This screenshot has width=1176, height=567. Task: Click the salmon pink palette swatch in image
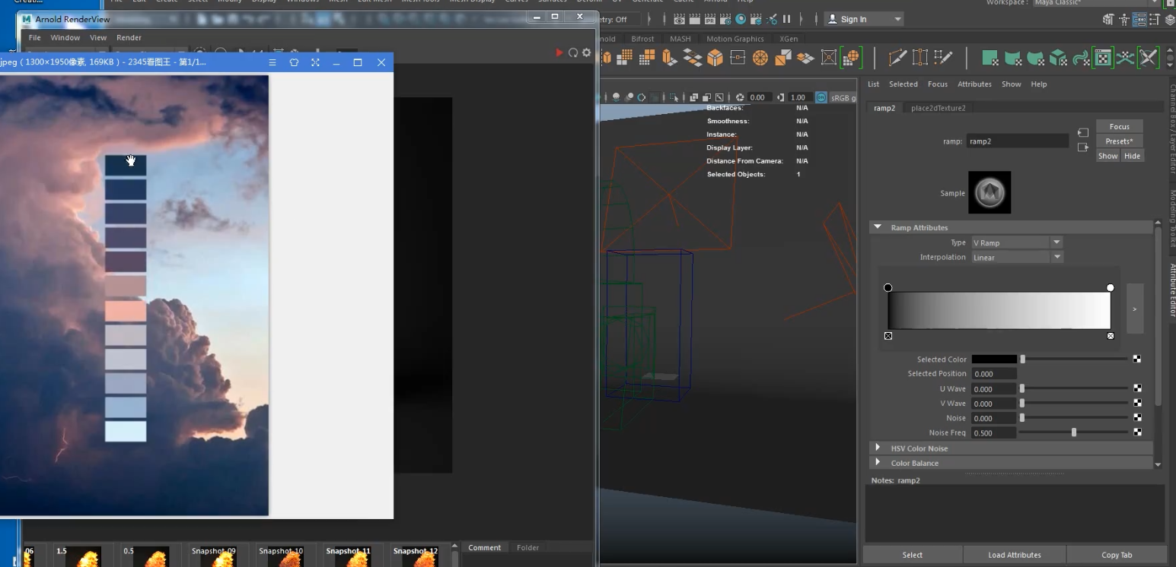126,311
